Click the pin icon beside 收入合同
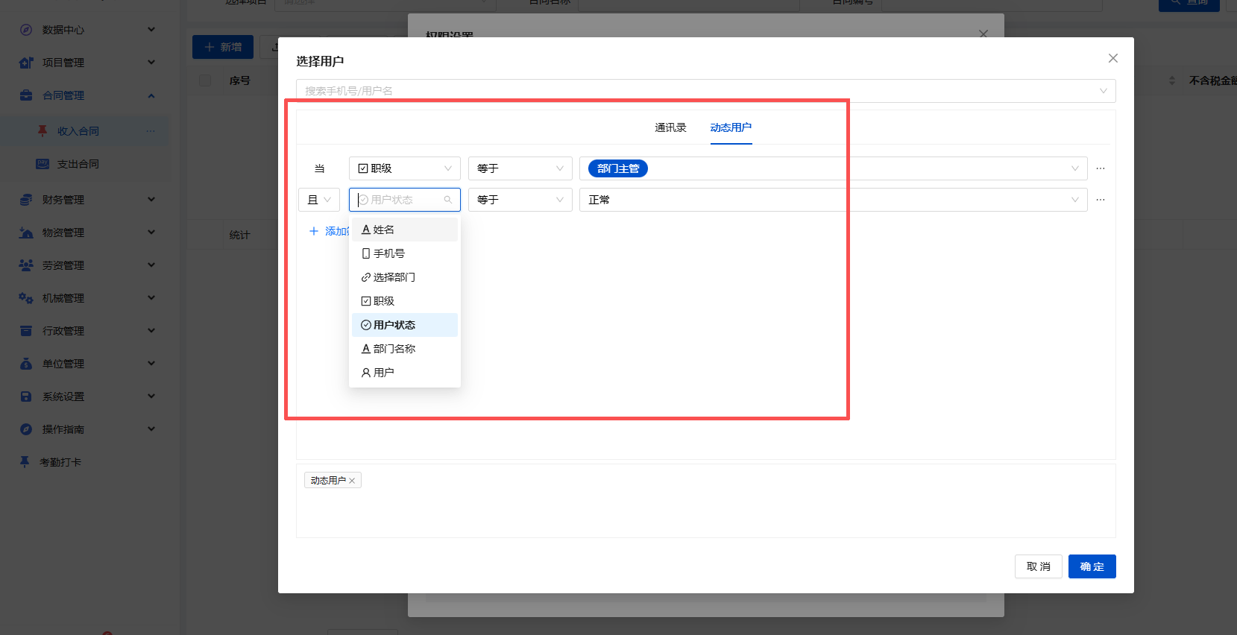1237x635 pixels. [x=43, y=131]
